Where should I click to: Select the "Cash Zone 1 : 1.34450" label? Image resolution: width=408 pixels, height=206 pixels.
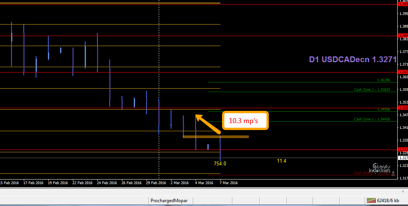coord(372,119)
